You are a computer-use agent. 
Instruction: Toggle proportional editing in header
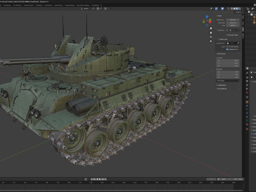pyautogui.click(x=106, y=9)
